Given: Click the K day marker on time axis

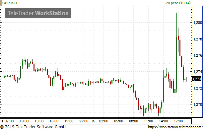Looking at the screenshot, I should tap(94, 121).
